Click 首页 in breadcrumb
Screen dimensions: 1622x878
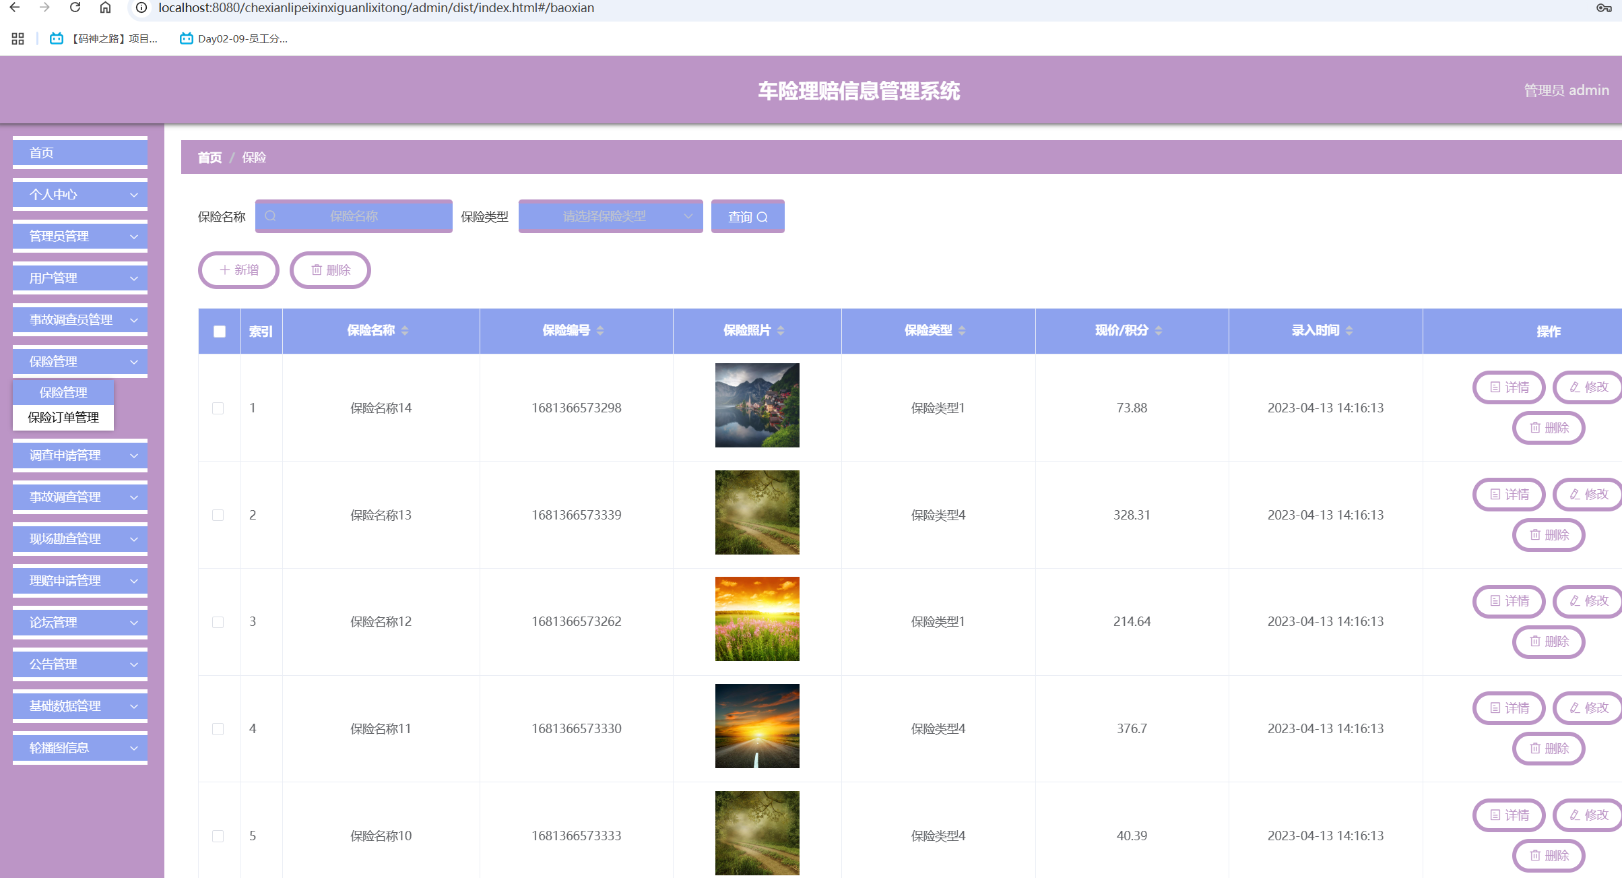209,158
